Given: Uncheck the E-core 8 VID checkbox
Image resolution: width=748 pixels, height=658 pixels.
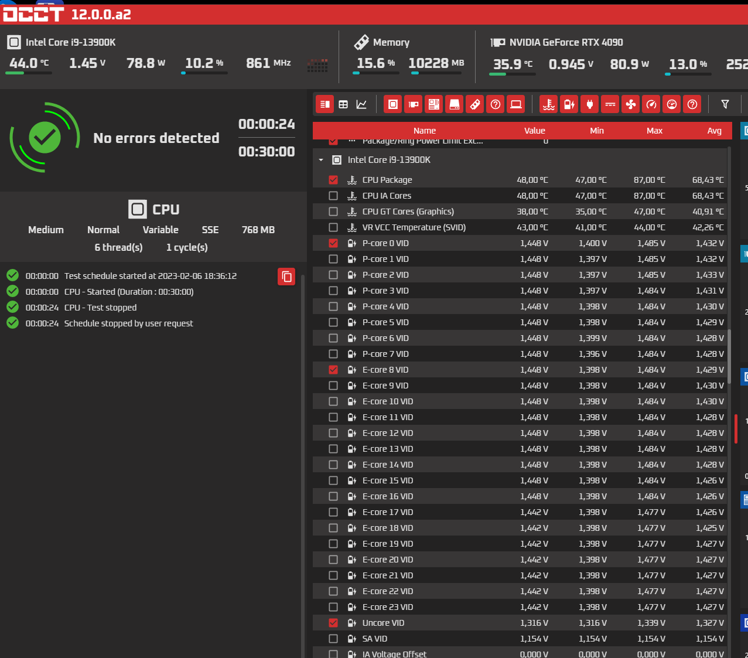Looking at the screenshot, I should tap(333, 370).
